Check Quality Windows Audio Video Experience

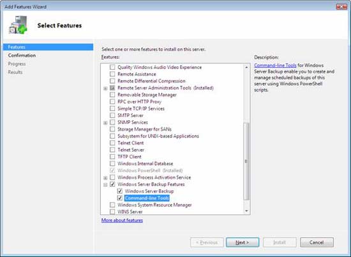[112, 67]
